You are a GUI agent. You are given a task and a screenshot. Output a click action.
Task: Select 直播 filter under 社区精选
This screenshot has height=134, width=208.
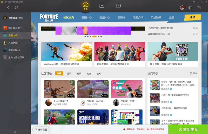point(59,74)
